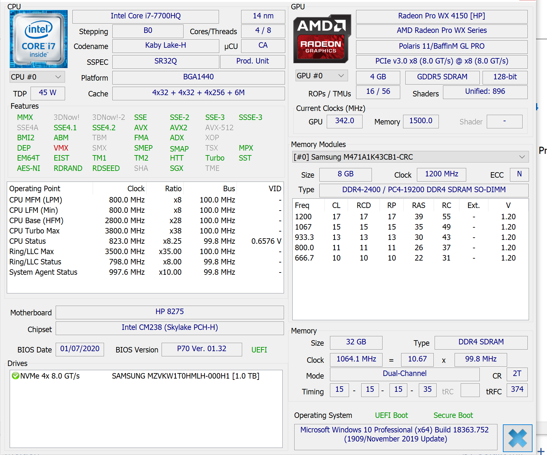Close the summary with the blue X button
The width and height of the screenshot is (547, 455).
[517, 438]
